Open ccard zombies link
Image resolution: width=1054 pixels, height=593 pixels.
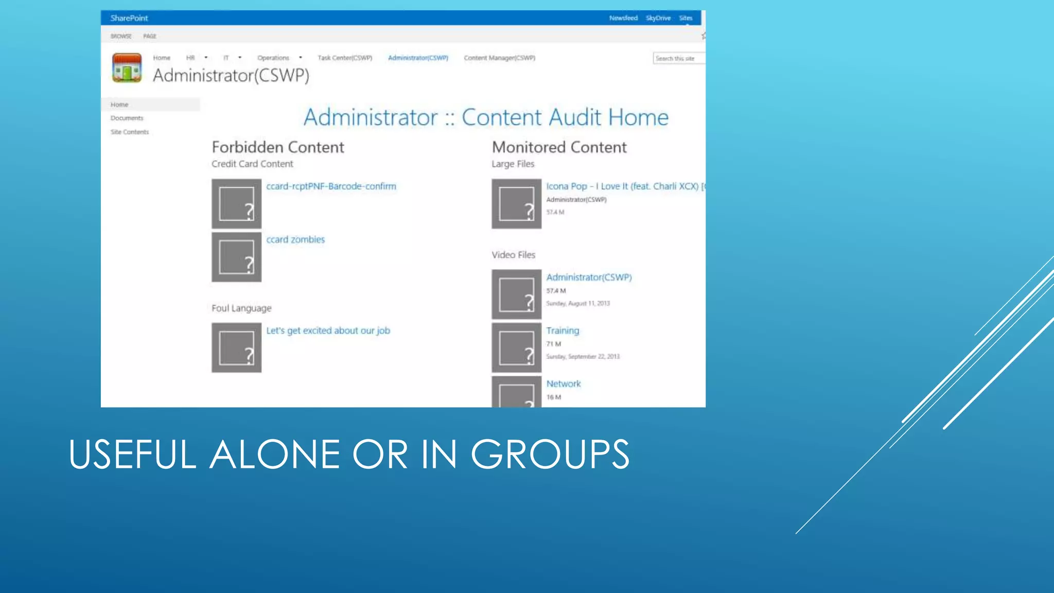point(295,239)
